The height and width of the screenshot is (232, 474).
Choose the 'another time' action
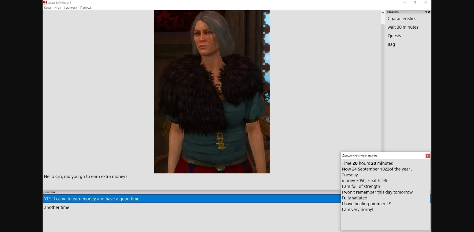[56, 207]
